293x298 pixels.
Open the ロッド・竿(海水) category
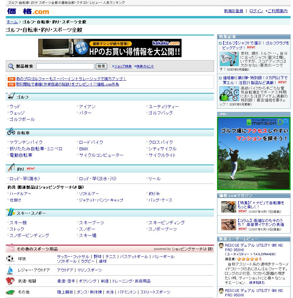tap(24, 179)
